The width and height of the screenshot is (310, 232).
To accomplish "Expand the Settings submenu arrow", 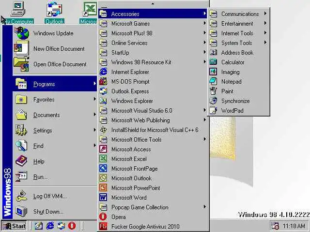I will click(95, 130).
